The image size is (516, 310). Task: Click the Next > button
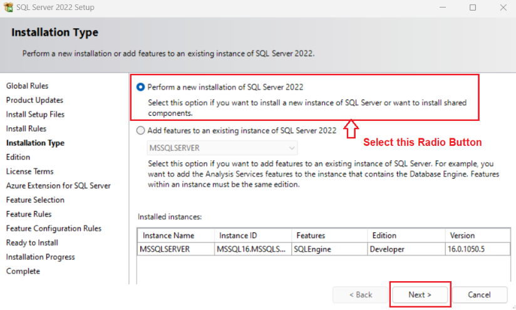420,295
